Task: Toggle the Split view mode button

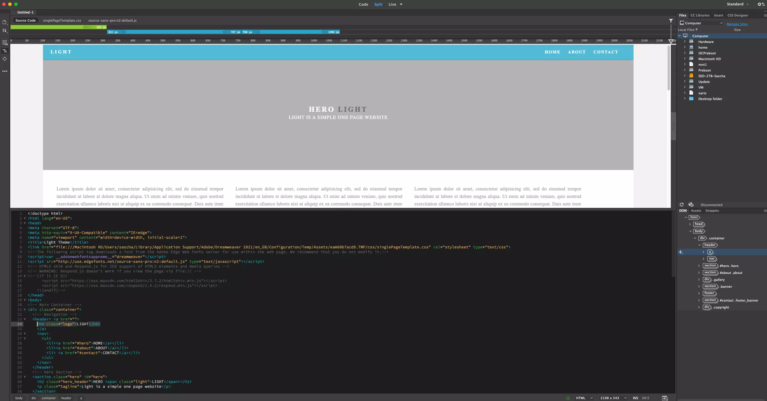Action: 378,4
